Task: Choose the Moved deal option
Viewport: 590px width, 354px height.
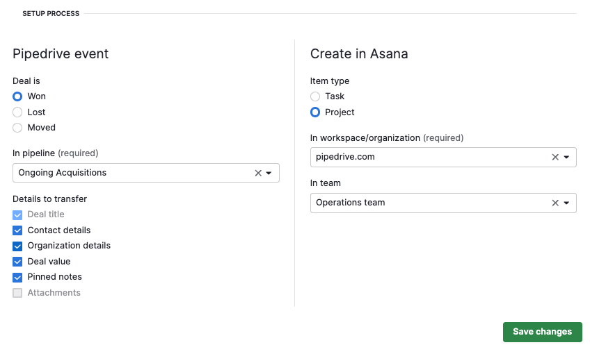Action: click(18, 128)
